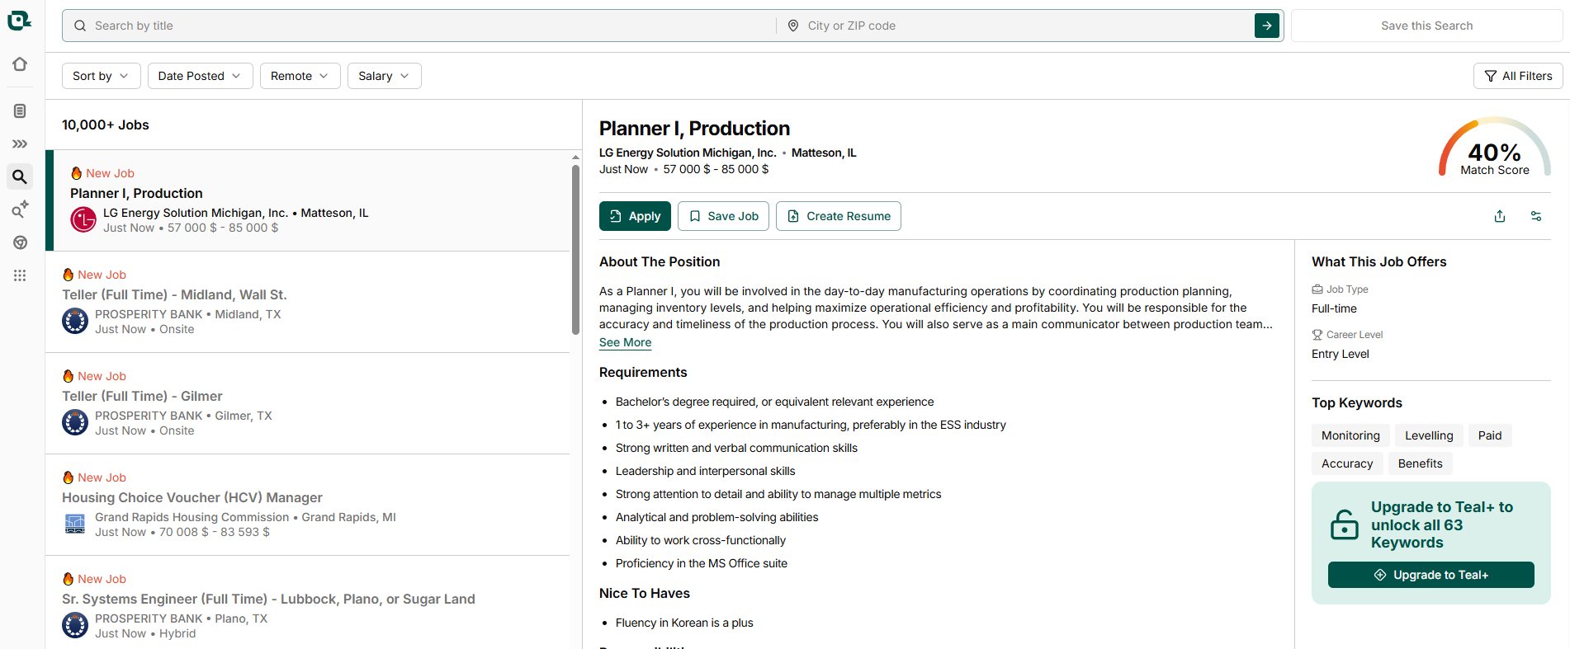Viewport: 1570px width, 649px height.
Task: Open the Date Posted dropdown
Action: click(200, 76)
